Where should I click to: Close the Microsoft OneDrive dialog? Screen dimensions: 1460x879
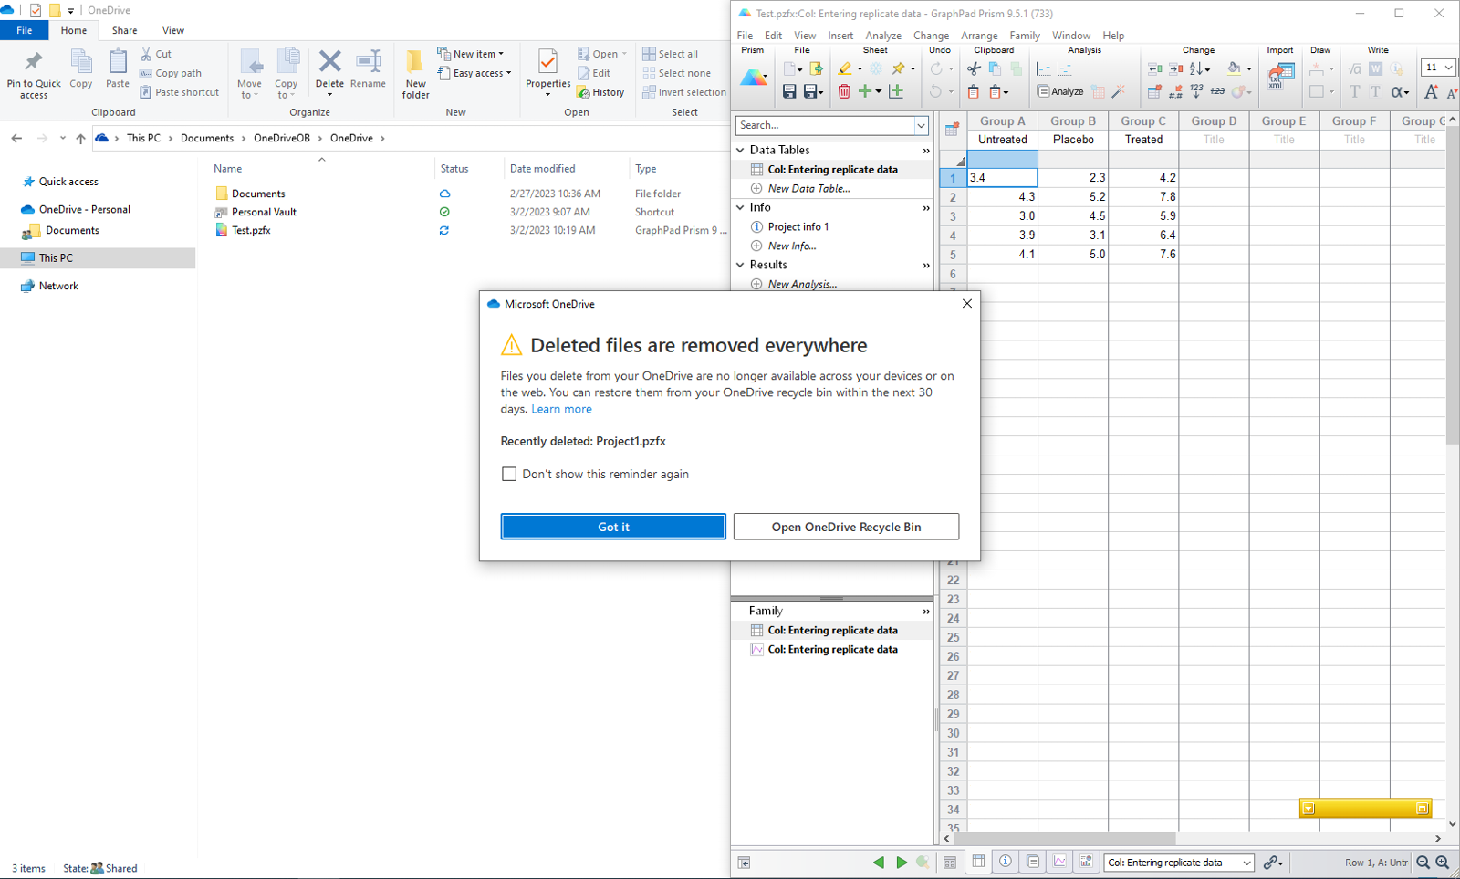(x=967, y=303)
